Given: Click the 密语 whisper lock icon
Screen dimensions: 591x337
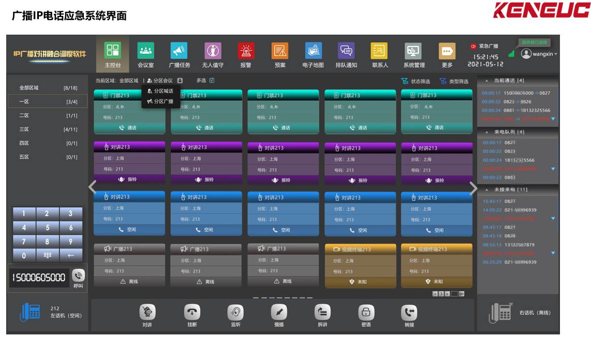Looking at the screenshot, I should coord(366,312).
